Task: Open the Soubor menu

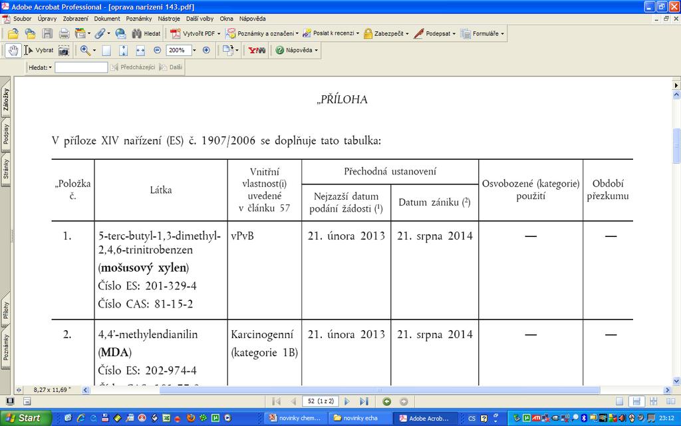Action: point(22,19)
